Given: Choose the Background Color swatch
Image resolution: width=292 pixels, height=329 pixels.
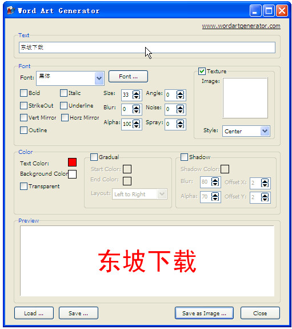Looking at the screenshot, I should [73, 174].
